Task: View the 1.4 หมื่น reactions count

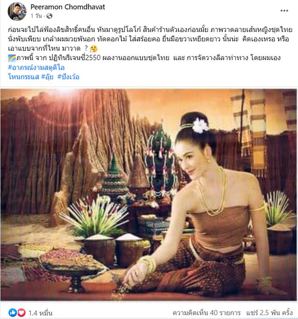Action: (40, 313)
